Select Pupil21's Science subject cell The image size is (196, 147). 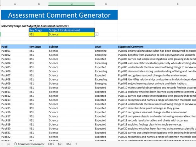72,133
